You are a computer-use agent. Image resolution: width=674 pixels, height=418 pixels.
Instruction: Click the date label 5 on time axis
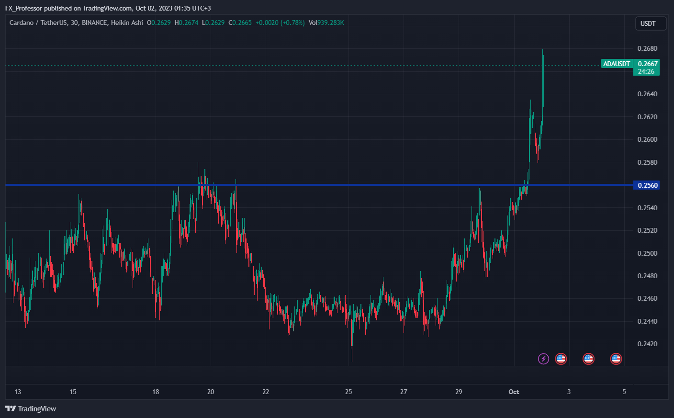(x=624, y=392)
